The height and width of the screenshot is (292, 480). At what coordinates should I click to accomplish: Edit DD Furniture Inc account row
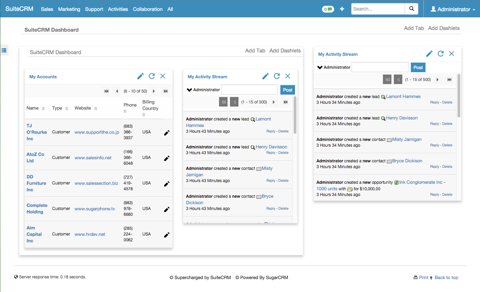(x=167, y=184)
